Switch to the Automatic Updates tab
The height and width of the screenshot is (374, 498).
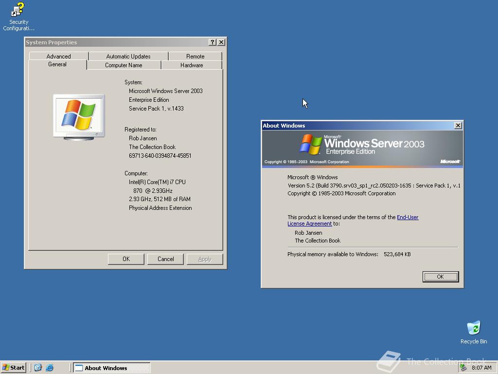click(128, 56)
